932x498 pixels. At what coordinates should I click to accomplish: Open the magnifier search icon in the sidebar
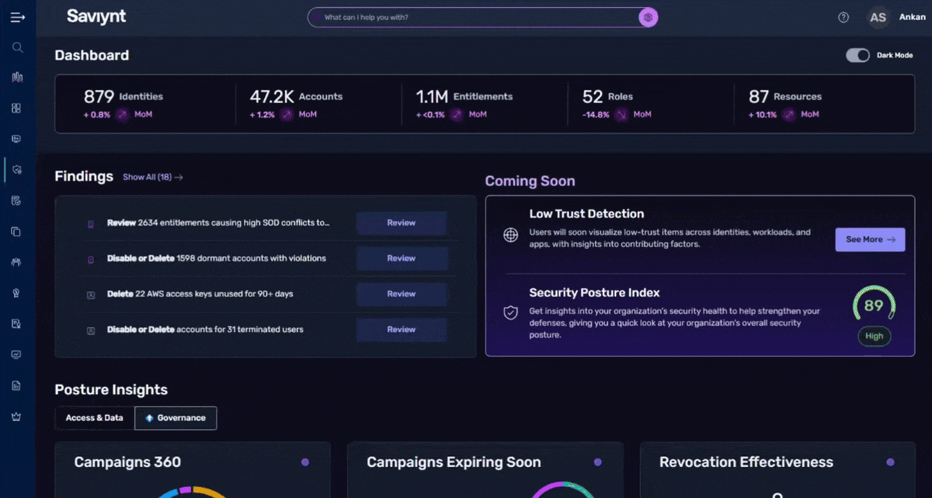(x=18, y=48)
